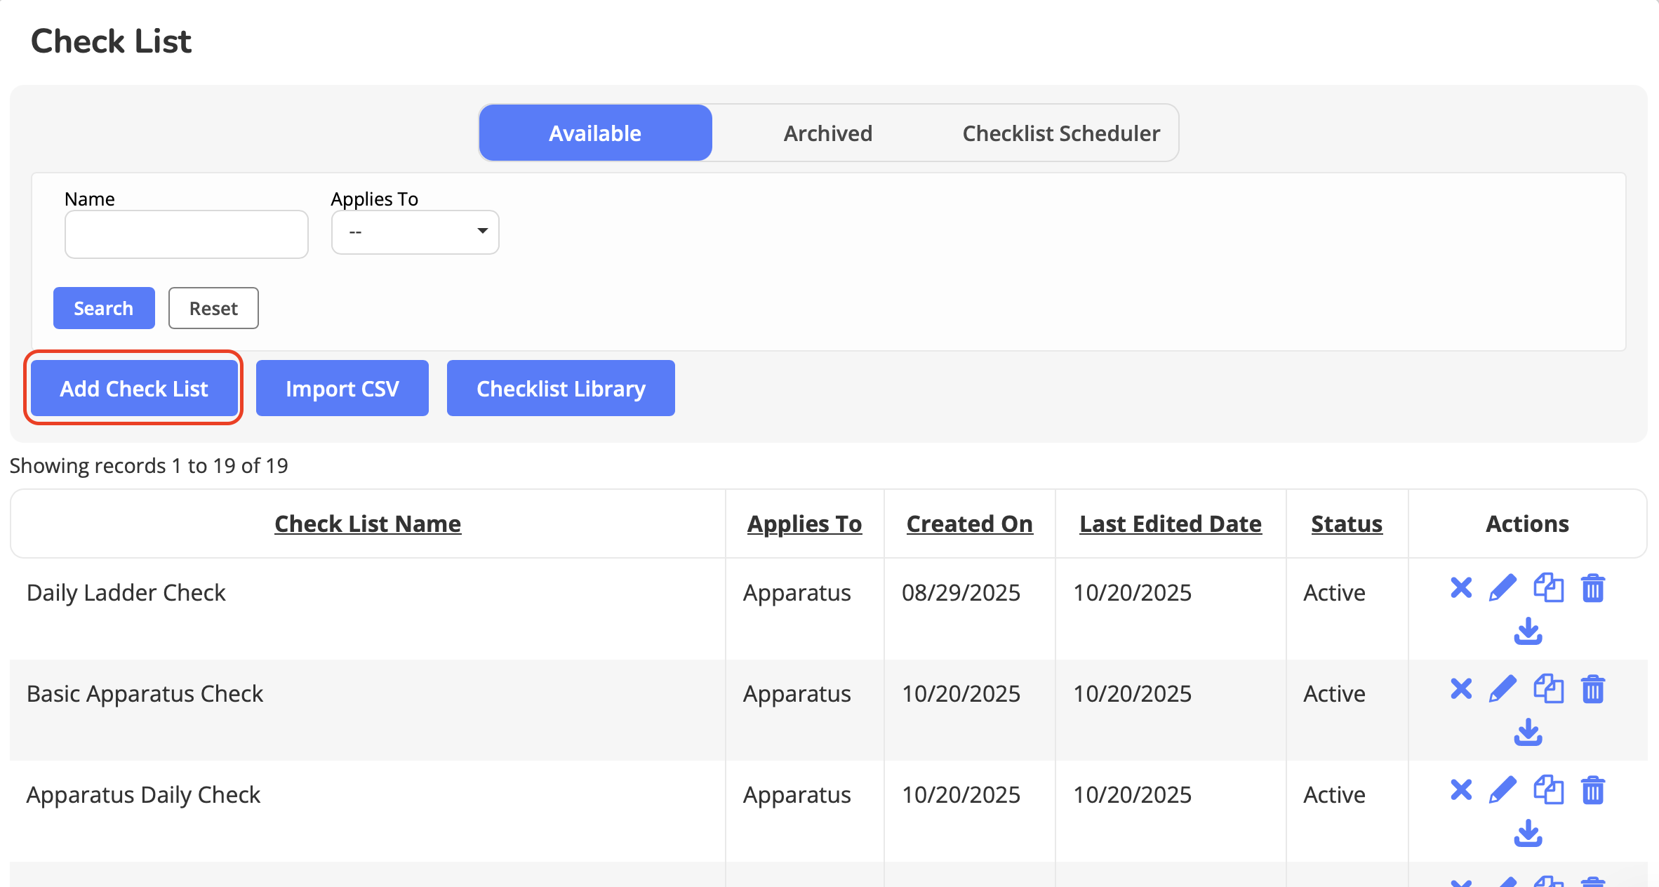
Task: Delete Apparatus Daily Check using trash icon
Action: (1593, 789)
